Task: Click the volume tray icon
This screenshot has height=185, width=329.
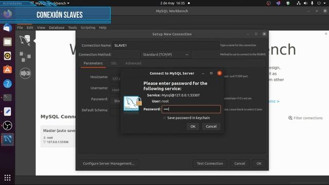Action: (x=305, y=3)
